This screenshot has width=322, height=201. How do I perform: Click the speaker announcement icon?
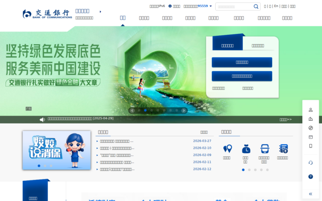tap(42, 119)
